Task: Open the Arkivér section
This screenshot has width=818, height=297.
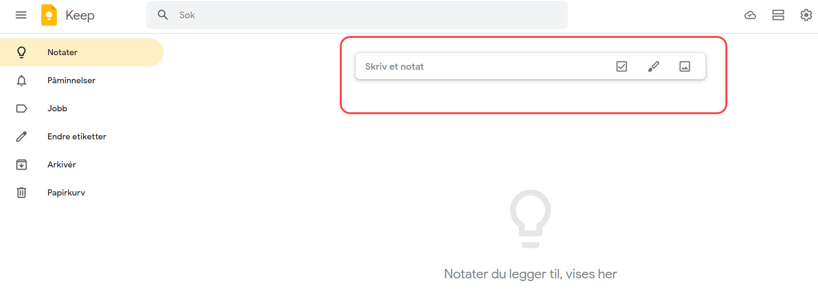Action: [x=62, y=165]
